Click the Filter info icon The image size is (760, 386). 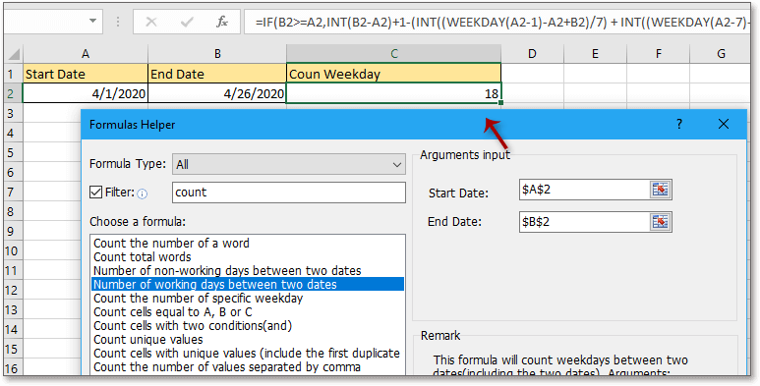click(x=142, y=194)
